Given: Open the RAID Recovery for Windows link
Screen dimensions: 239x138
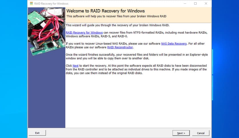Looking at the screenshot, I should (84, 33).
